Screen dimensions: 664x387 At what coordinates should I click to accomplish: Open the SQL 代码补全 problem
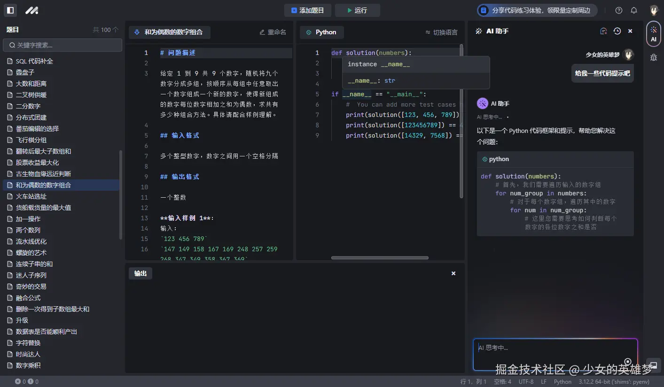pos(61,61)
